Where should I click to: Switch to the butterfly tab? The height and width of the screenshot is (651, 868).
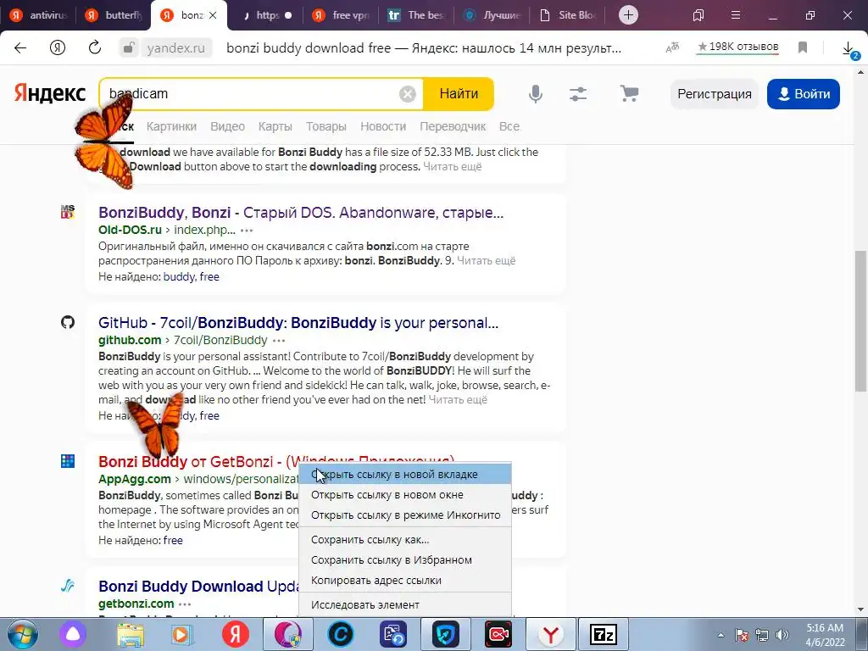pos(114,15)
